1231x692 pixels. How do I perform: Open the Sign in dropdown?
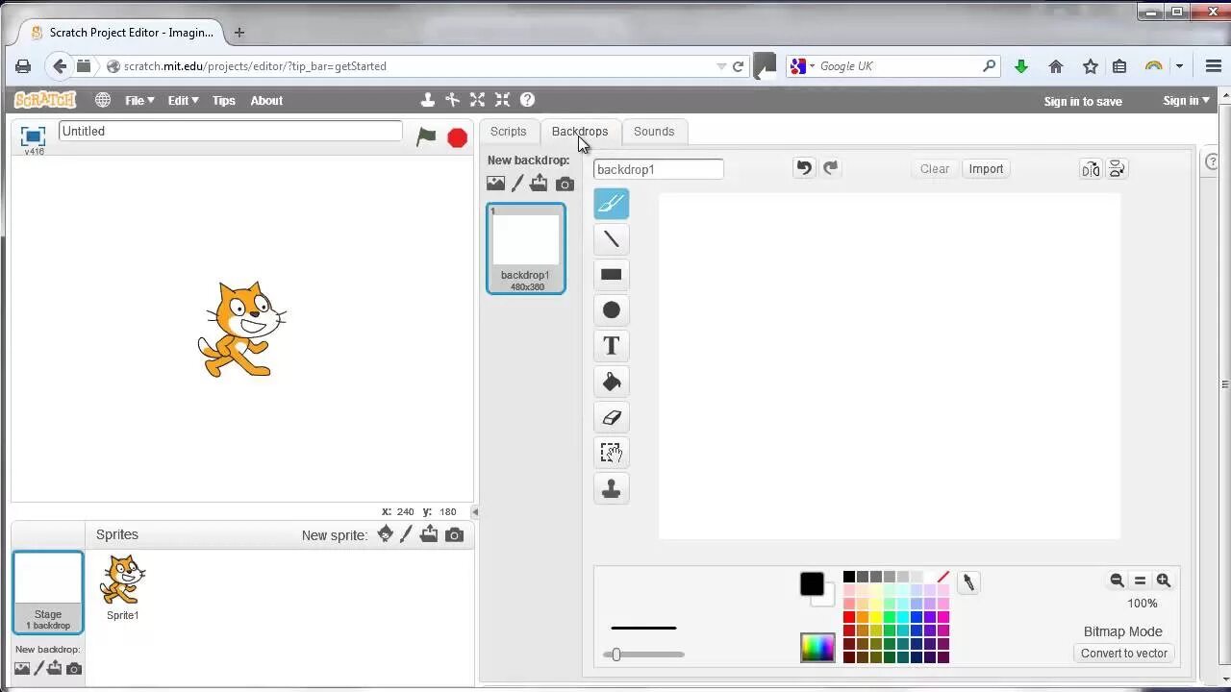[x=1185, y=100]
